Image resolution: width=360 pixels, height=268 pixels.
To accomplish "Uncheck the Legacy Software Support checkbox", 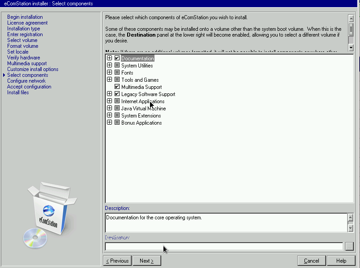I will tap(117, 94).
